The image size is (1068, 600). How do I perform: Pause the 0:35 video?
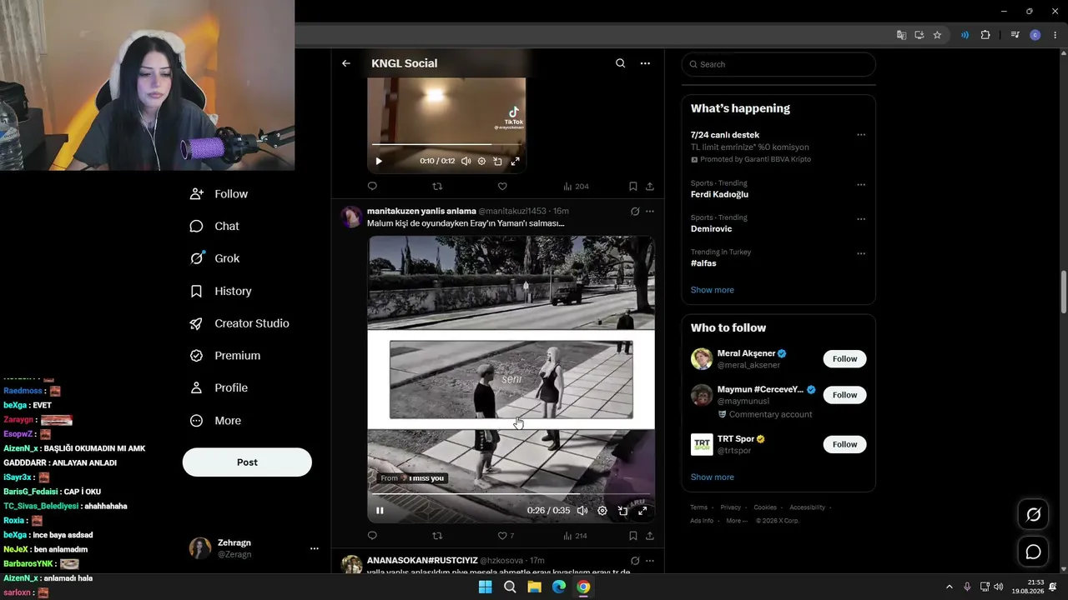tap(380, 511)
